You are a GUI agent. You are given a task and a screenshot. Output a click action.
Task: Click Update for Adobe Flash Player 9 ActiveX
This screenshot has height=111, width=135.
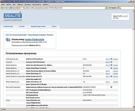pos(115,68)
